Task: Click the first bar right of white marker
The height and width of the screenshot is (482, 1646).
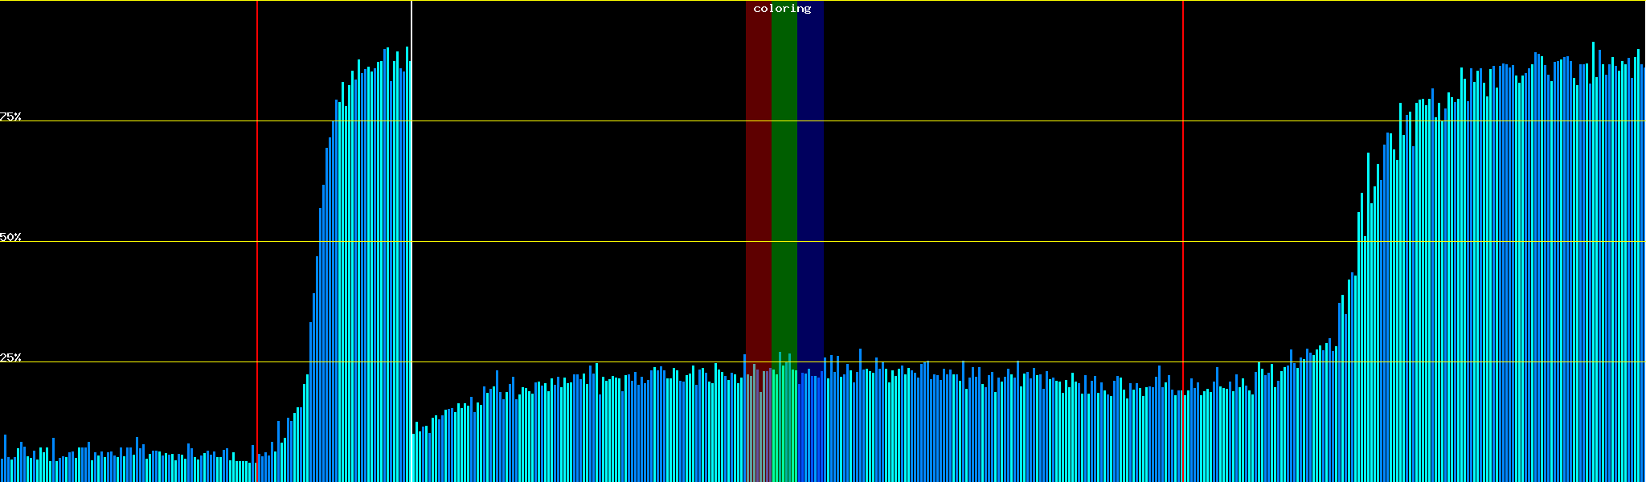Action: click(x=413, y=458)
